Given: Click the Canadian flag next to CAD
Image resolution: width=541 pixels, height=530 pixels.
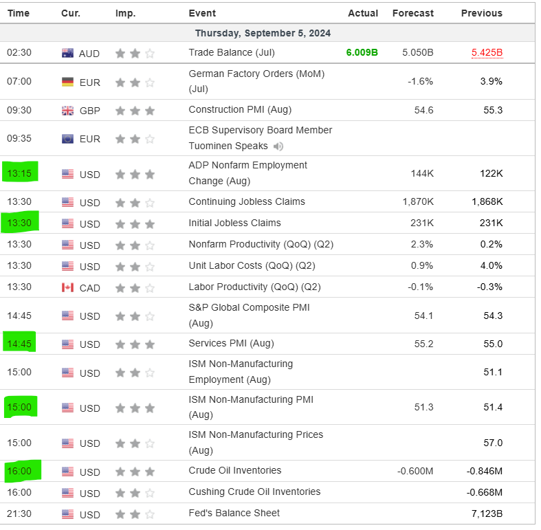Looking at the screenshot, I should tap(67, 287).
